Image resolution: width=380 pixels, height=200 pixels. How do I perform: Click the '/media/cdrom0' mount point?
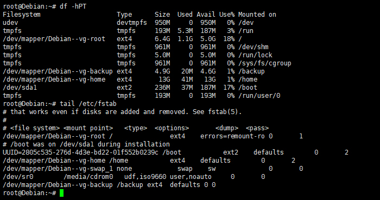point(88,177)
